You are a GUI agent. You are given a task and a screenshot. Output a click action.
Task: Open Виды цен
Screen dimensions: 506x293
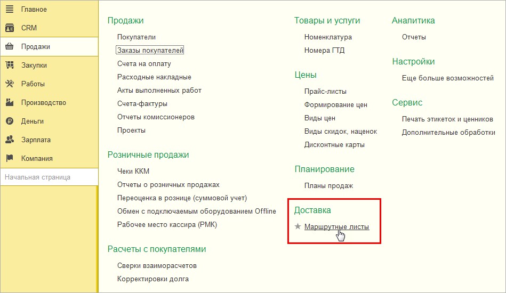[320, 118]
